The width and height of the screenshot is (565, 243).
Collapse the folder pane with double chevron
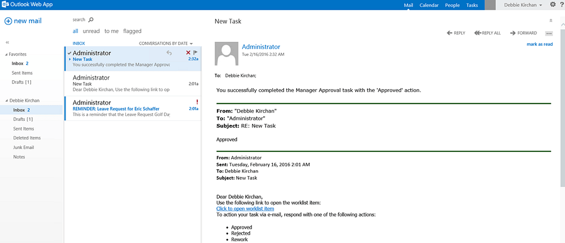[x=7, y=42]
